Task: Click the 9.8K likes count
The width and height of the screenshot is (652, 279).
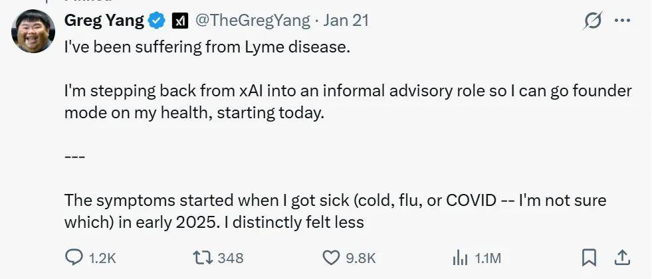Action: (361, 258)
